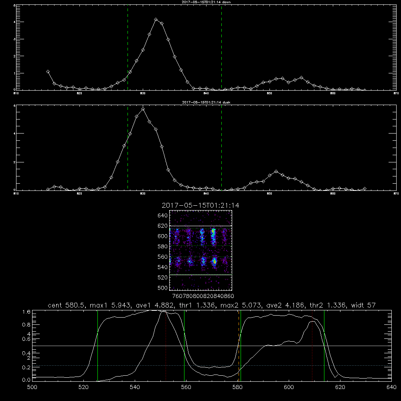Click the x-axis label 500 on bottom plot
Image resolution: width=401 pixels, height=401 pixels.
32,387
